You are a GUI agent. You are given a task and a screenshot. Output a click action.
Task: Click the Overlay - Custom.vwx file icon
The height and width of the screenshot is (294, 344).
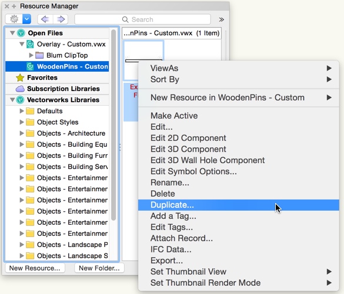click(30, 44)
